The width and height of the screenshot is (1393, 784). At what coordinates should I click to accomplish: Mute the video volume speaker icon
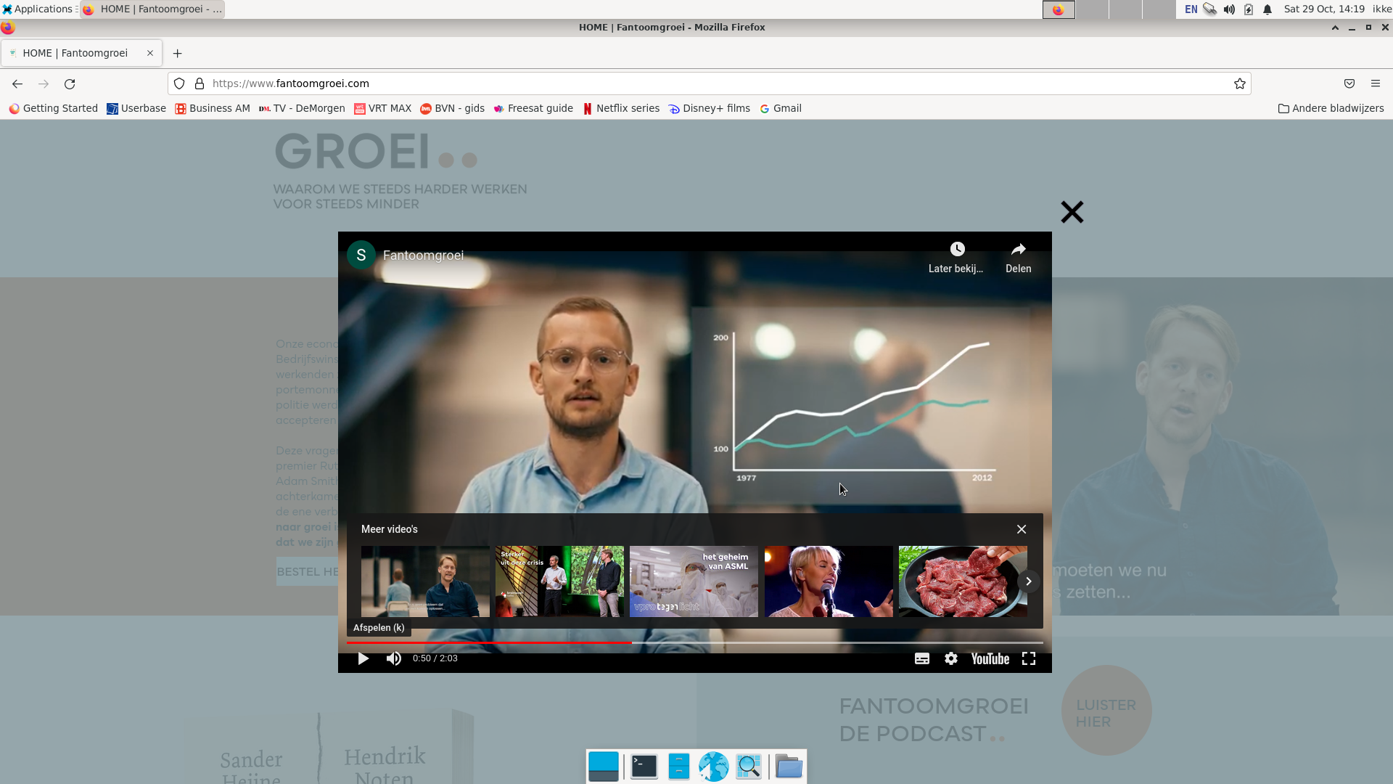pos(394,658)
